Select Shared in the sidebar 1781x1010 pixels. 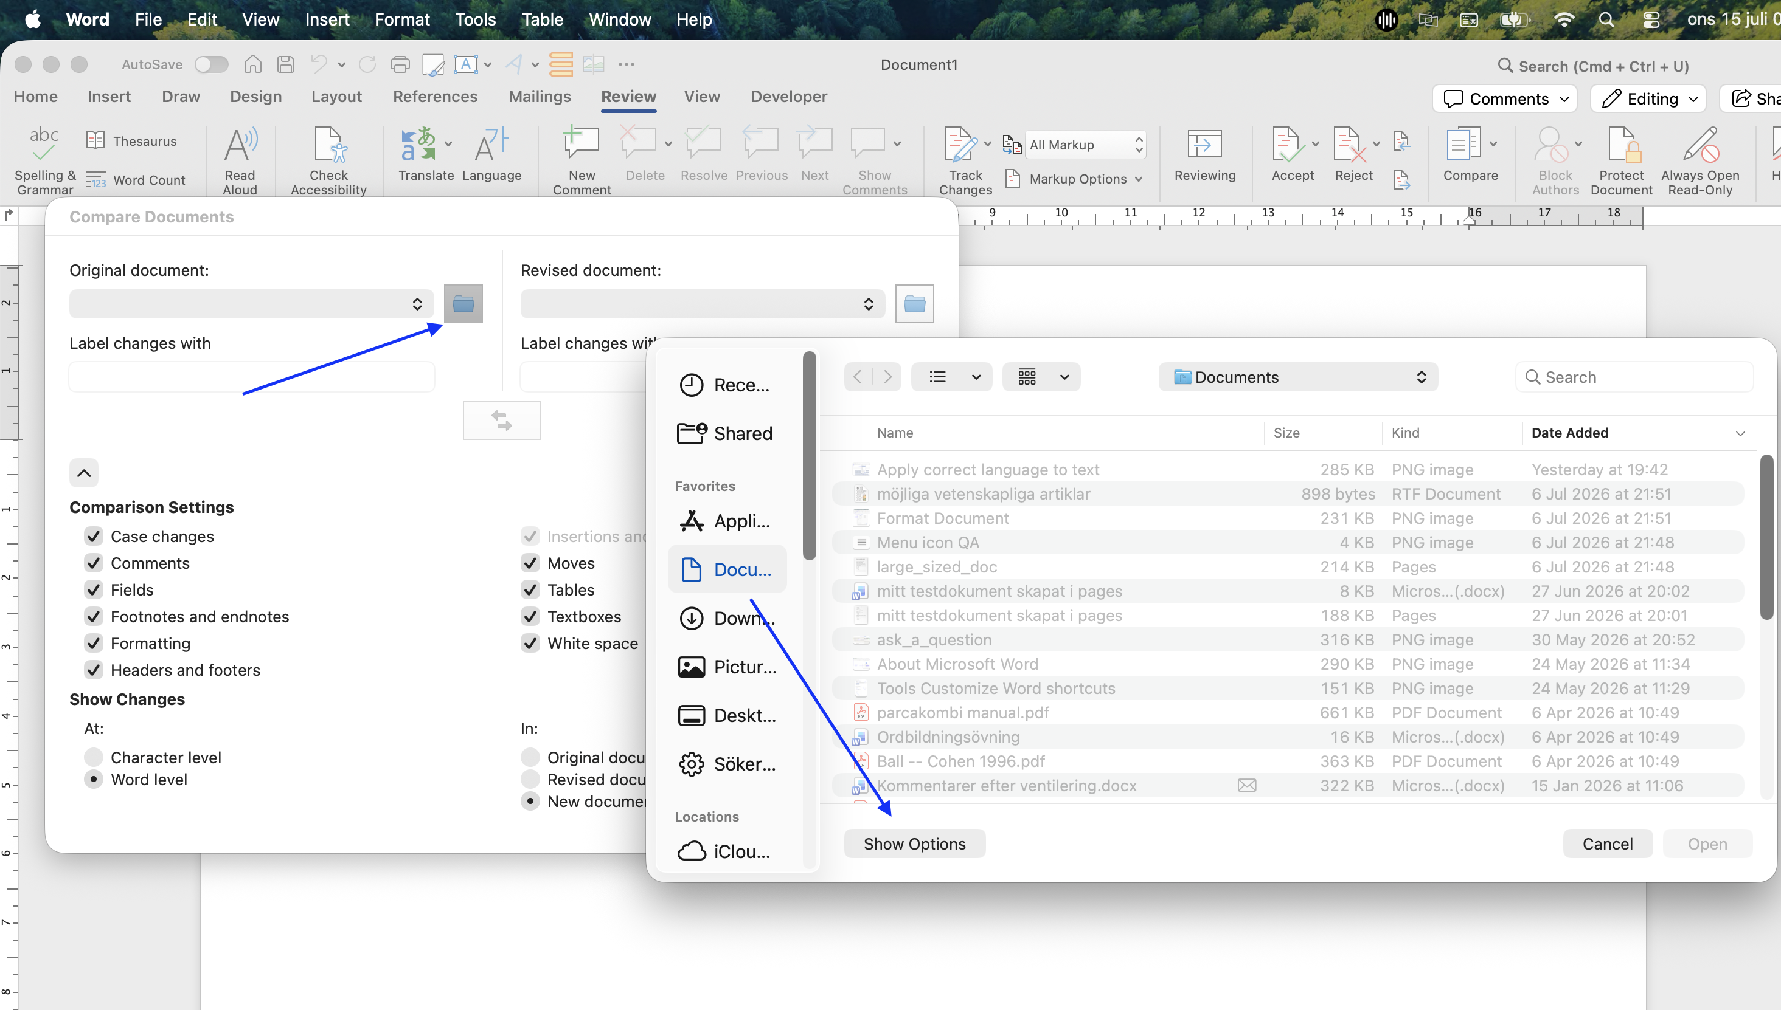[x=726, y=433]
